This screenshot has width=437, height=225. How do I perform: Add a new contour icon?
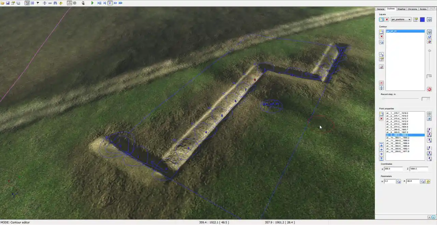381,32
